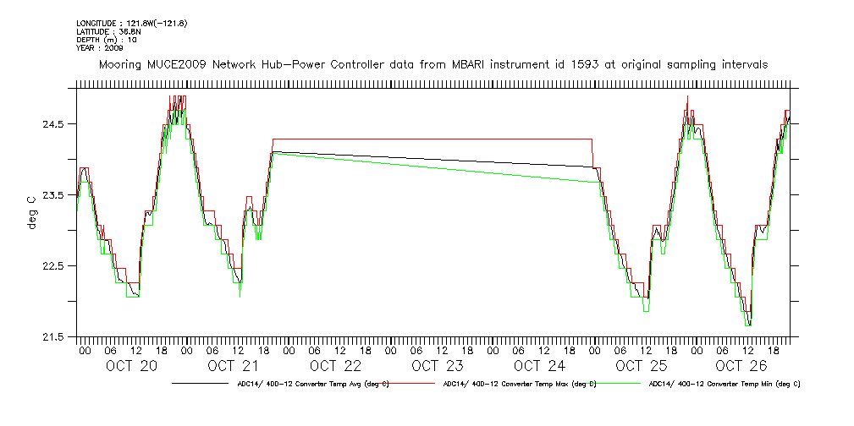This screenshot has height=426, width=854.
Task: Select the 22.5 y-axis tick label
Action: pos(55,266)
